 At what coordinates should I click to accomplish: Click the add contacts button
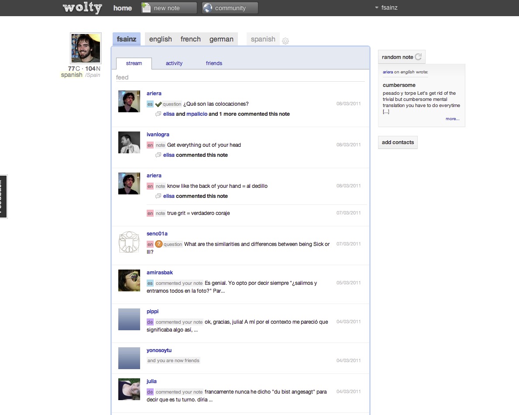pyautogui.click(x=398, y=142)
